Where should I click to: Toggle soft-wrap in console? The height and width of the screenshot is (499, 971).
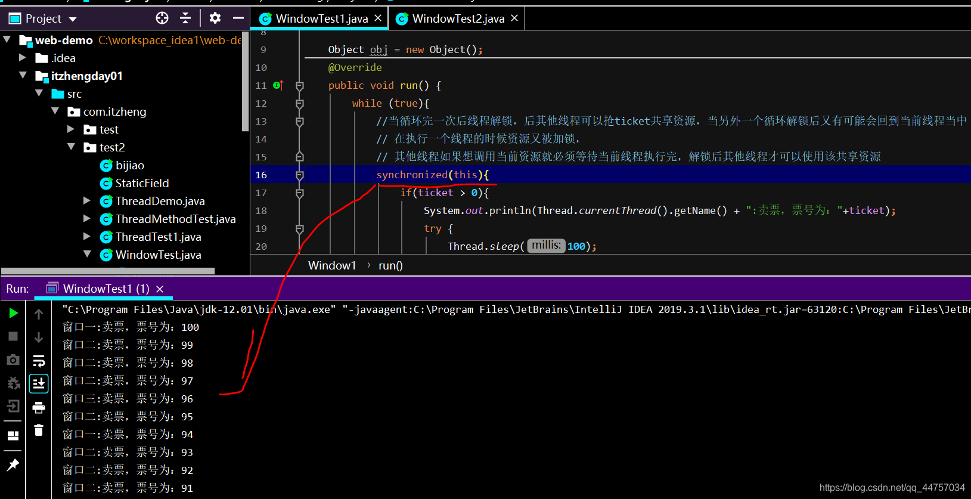coord(39,361)
